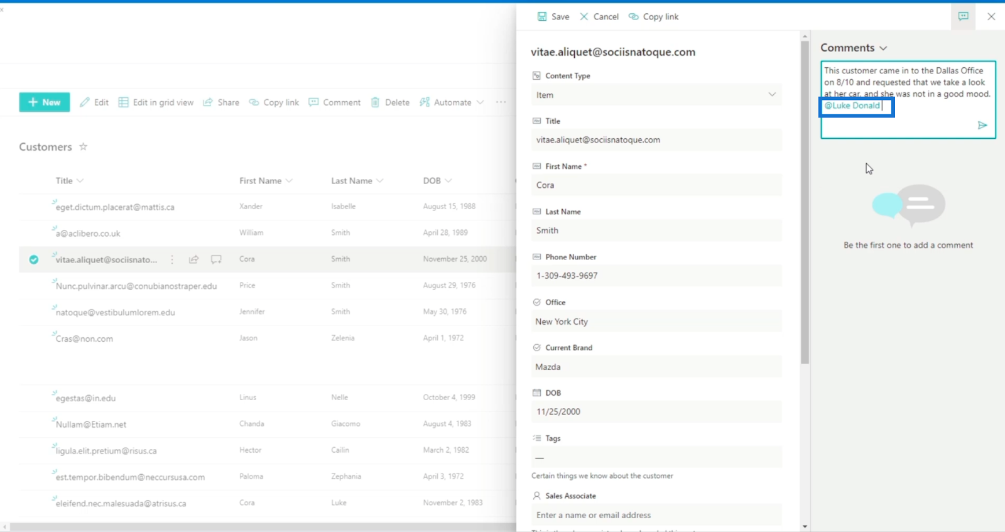Click list horizontal scrollbar
The height and width of the screenshot is (532, 1005).
[263, 526]
